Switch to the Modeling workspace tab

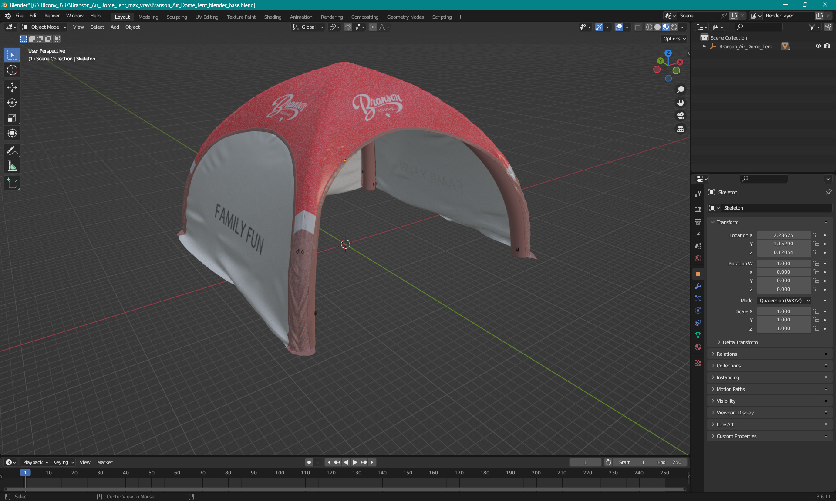pyautogui.click(x=148, y=17)
